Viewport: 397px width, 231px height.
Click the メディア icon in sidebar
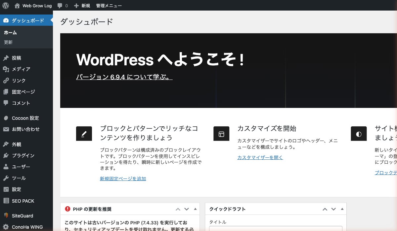coord(6,69)
